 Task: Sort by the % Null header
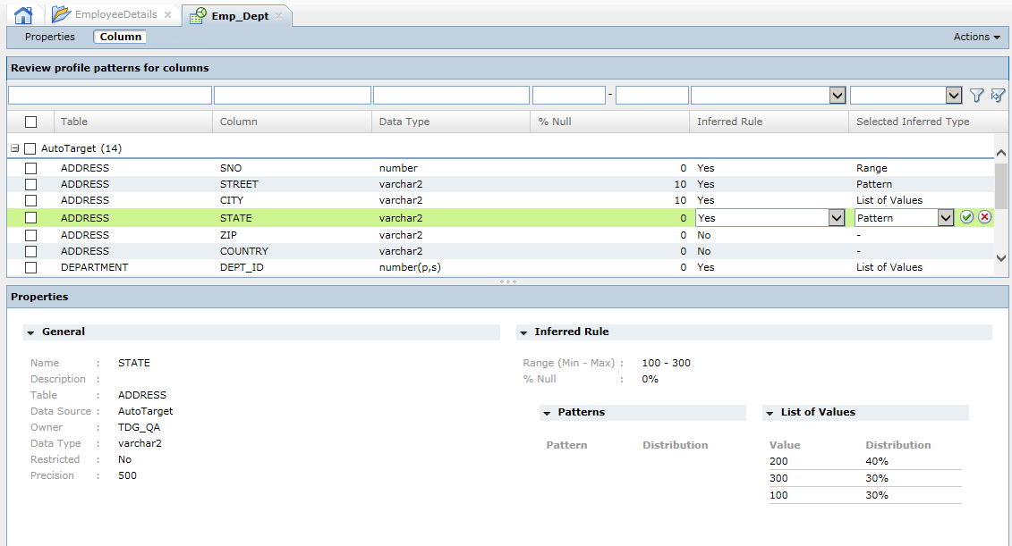click(610, 122)
